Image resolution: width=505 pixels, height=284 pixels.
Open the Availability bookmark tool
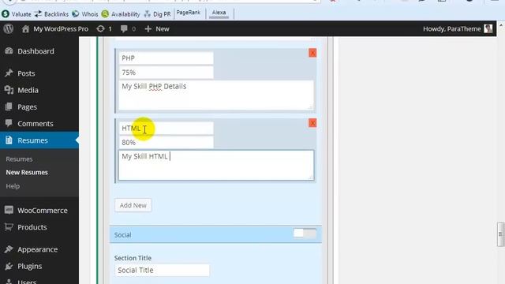tap(121, 14)
